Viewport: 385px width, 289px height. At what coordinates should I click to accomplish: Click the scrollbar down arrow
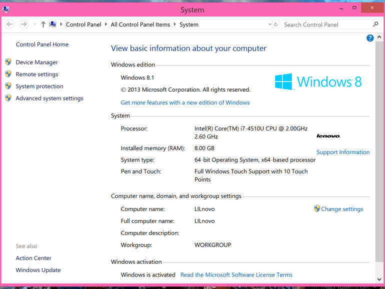pyautogui.click(x=379, y=279)
